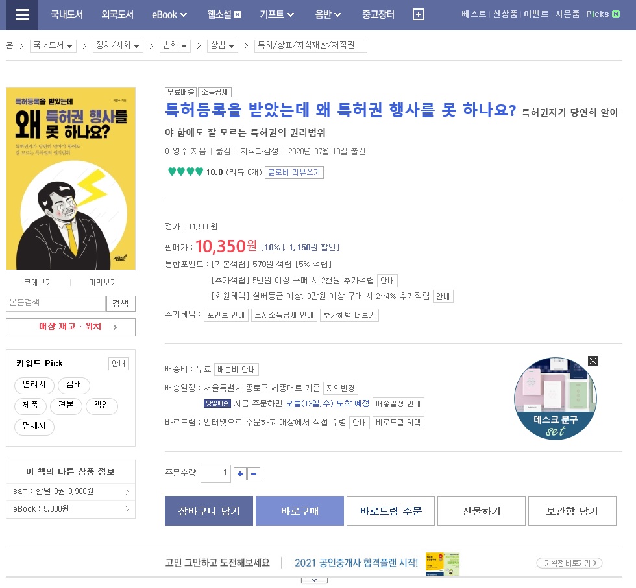Click the plus box icon in navigation bar

pos(418,15)
